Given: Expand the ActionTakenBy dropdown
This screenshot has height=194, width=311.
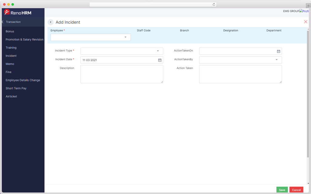Looking at the screenshot, I should click(276, 60).
